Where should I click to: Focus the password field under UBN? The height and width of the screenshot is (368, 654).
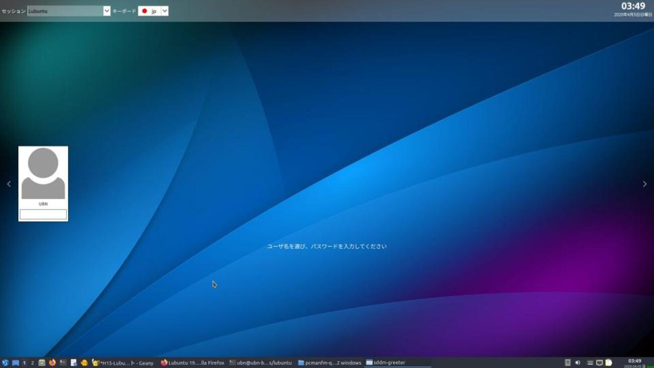click(43, 214)
